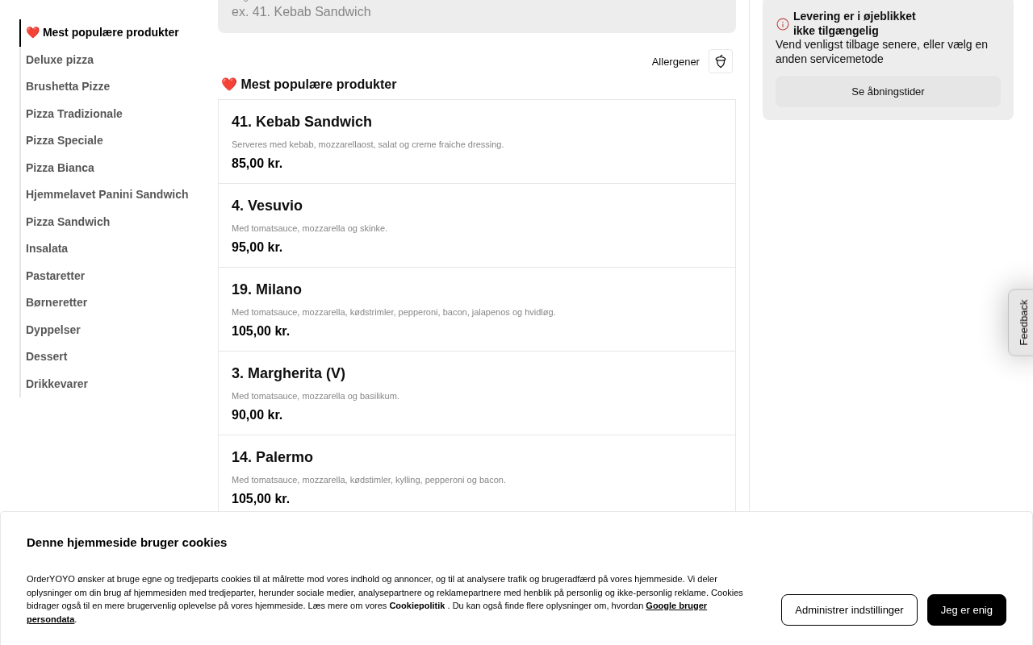Open the Cookiepolitik link
The height and width of the screenshot is (645, 1033).
pyautogui.click(x=416, y=605)
